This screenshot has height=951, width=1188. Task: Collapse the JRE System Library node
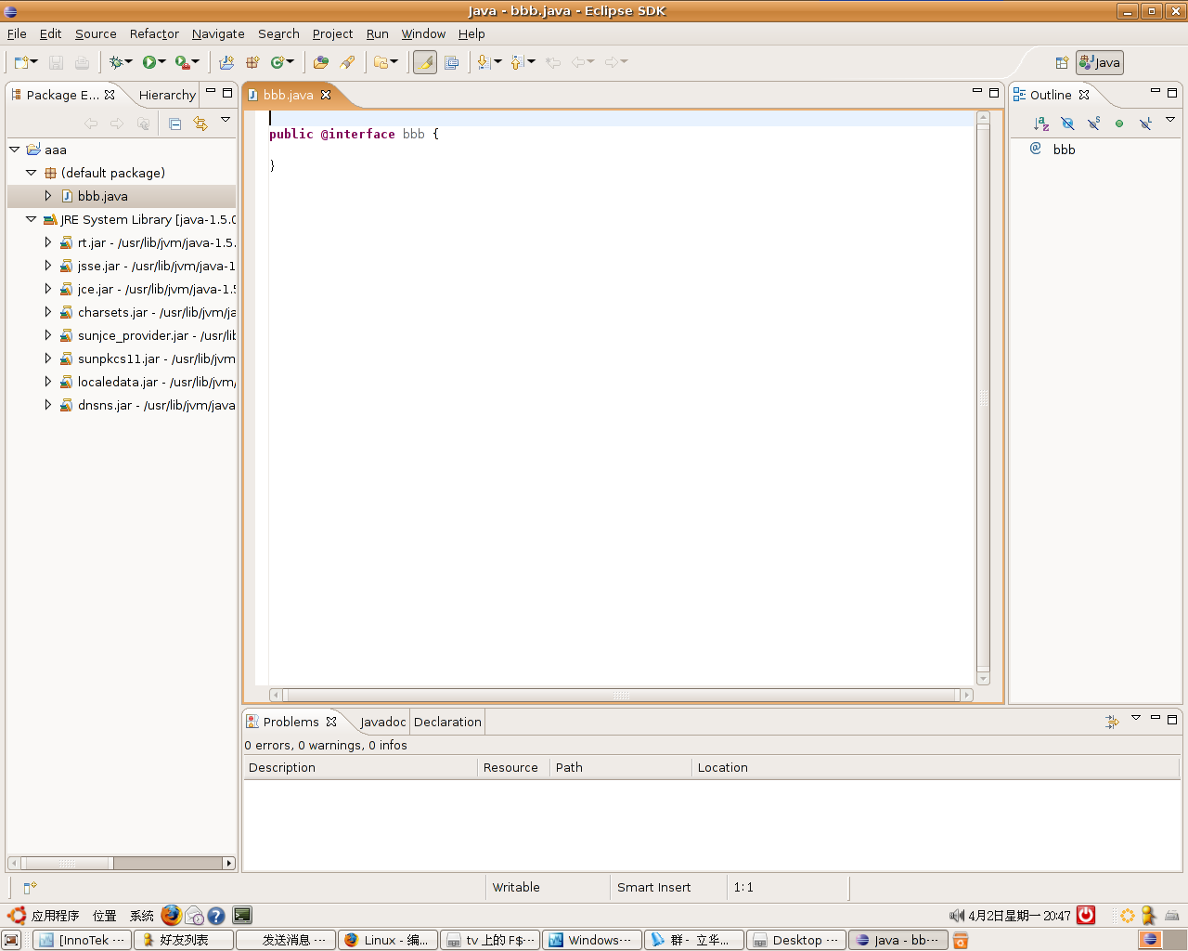(31, 219)
